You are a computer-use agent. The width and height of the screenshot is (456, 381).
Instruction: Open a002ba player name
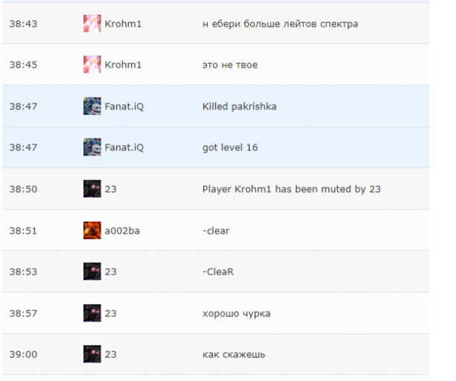(122, 231)
